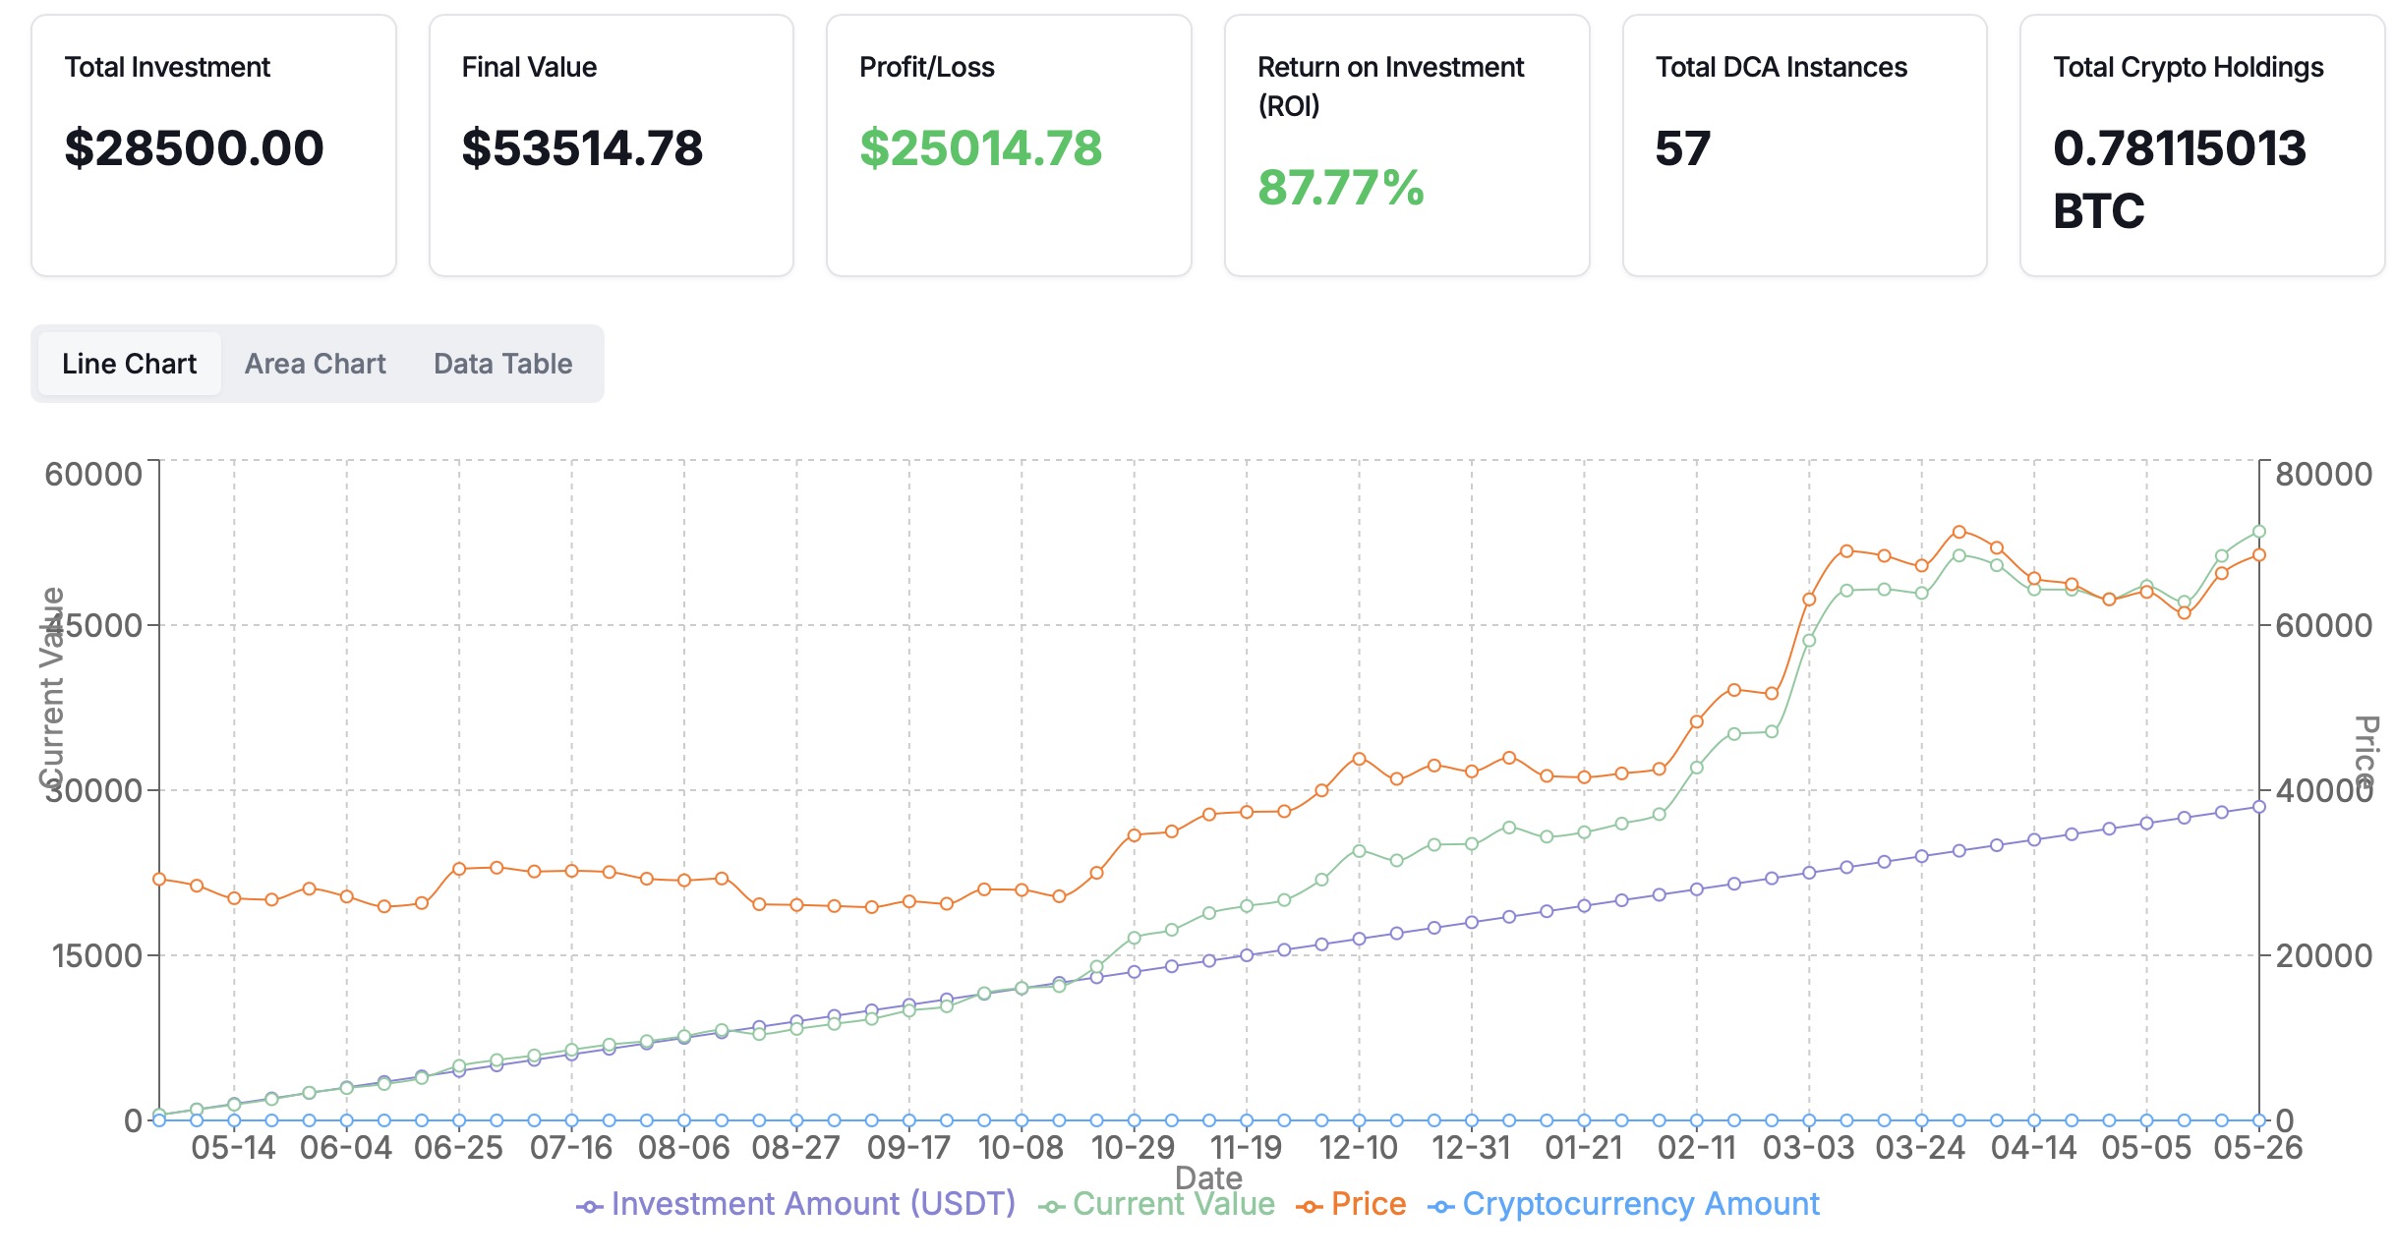This screenshot has width=2395, height=1260.
Task: Click the 80000 right price axis label
Action: (2323, 474)
